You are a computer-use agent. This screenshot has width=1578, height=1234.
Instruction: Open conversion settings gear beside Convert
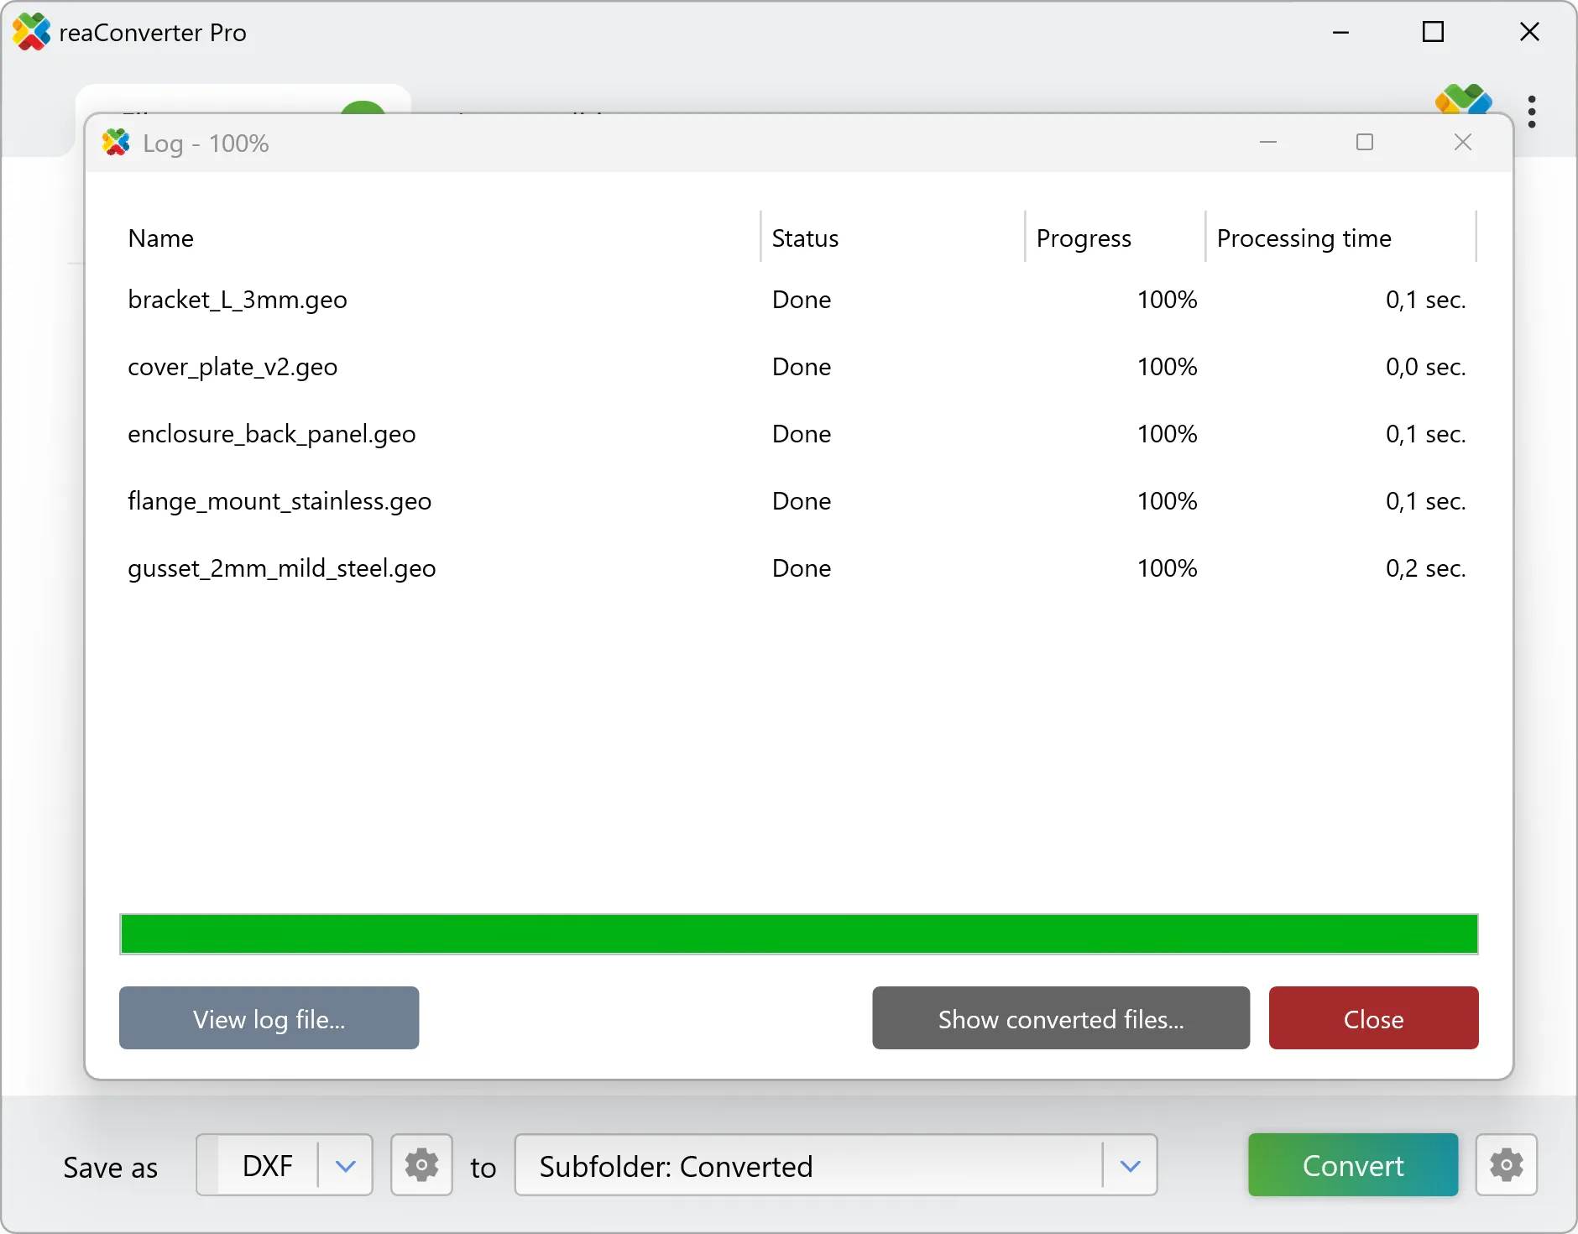tap(1506, 1165)
